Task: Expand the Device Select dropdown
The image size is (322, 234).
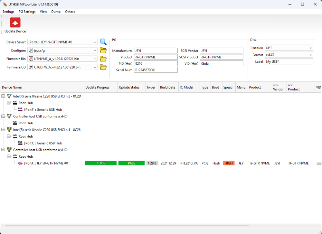Action: coord(95,42)
